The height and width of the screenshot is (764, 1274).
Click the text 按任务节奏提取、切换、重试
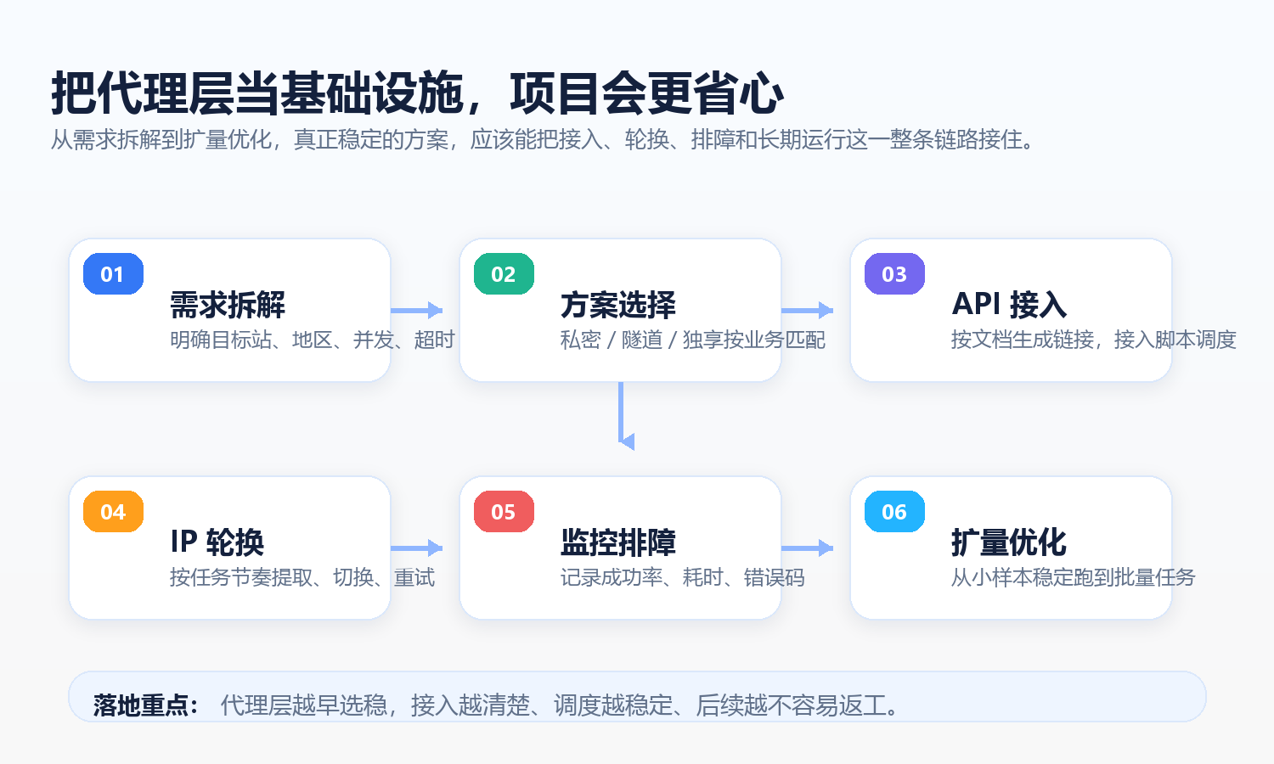click(x=302, y=577)
